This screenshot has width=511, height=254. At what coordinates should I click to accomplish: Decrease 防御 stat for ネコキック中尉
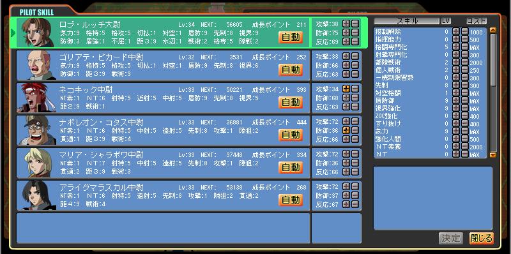click(355, 98)
